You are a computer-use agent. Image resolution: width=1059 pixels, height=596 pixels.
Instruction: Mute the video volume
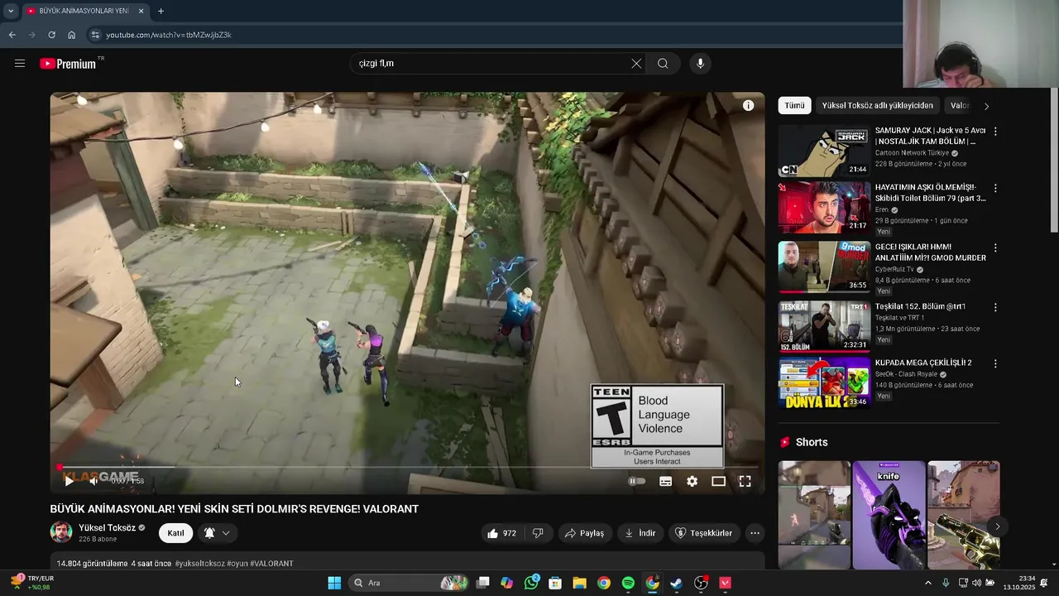point(93,481)
